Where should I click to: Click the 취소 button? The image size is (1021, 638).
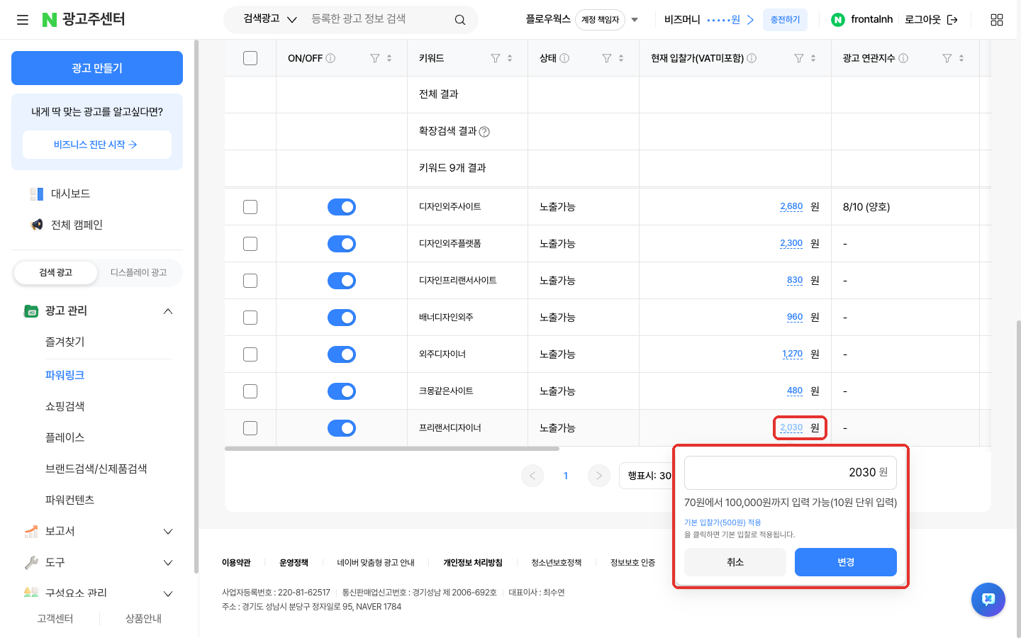click(x=735, y=562)
